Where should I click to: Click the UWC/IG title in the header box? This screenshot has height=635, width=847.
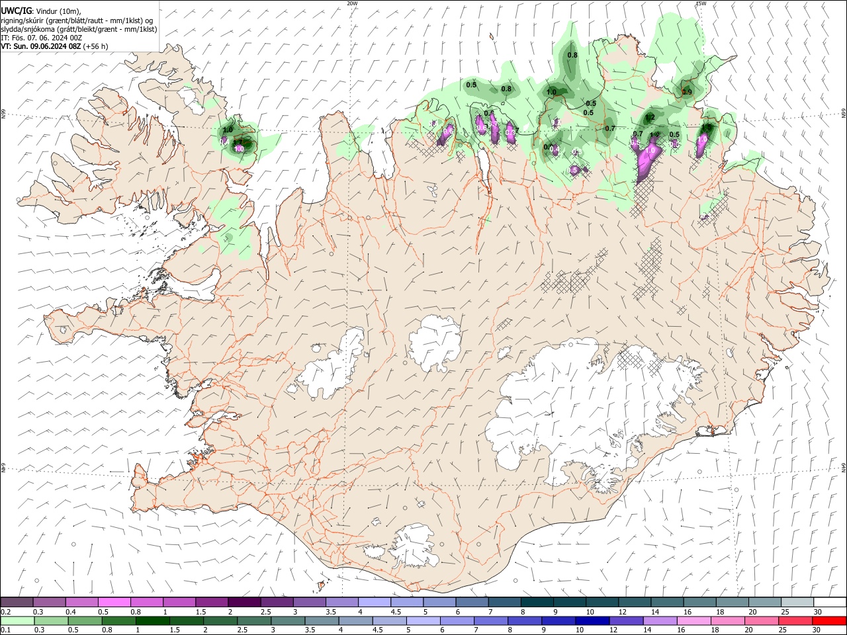click(15, 11)
